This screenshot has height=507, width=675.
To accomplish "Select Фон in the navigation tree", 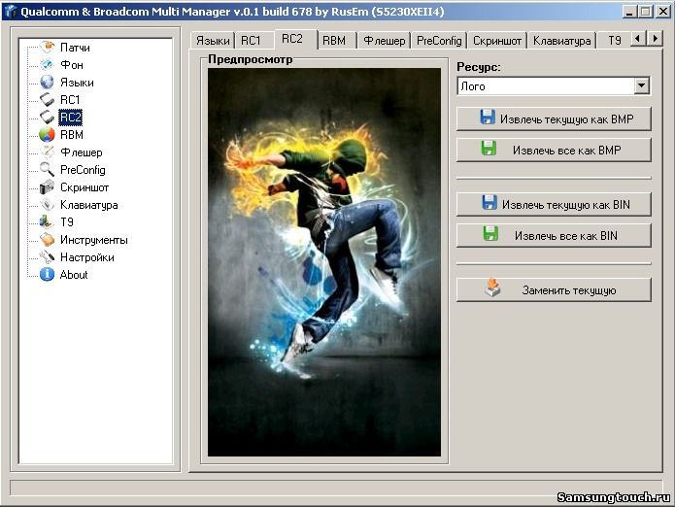I will [x=72, y=65].
